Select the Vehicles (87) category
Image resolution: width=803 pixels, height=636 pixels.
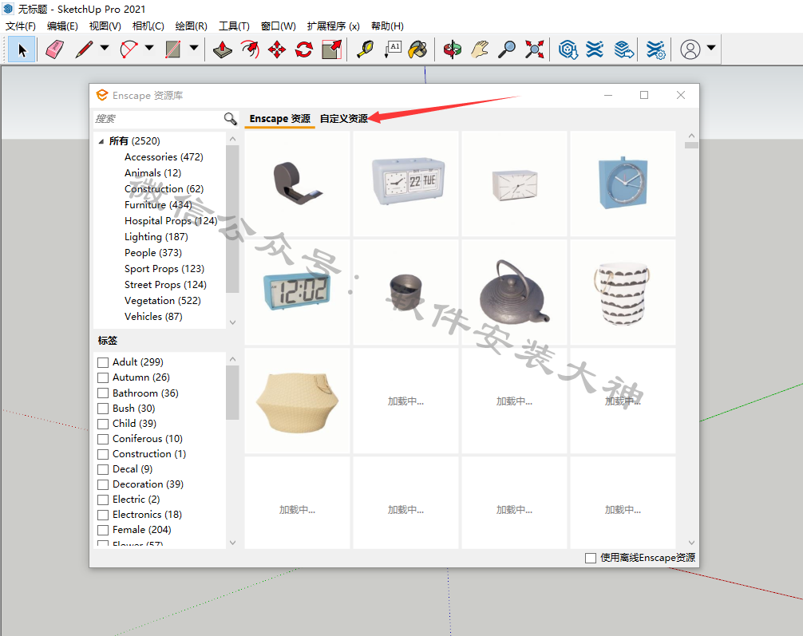[x=153, y=317]
